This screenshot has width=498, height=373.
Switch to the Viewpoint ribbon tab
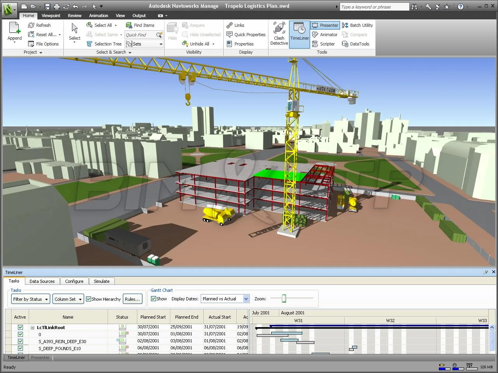tap(51, 16)
